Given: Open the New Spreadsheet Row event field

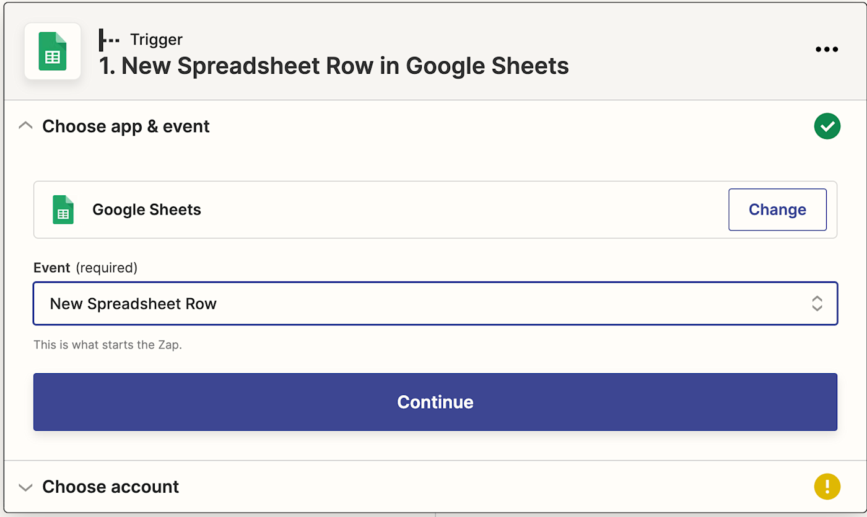Looking at the screenshot, I should click(x=421, y=304).
